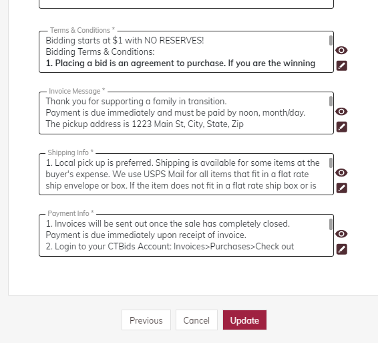Edit Terms & Conditions via pencil icon
The height and width of the screenshot is (343, 378).
coord(342,66)
